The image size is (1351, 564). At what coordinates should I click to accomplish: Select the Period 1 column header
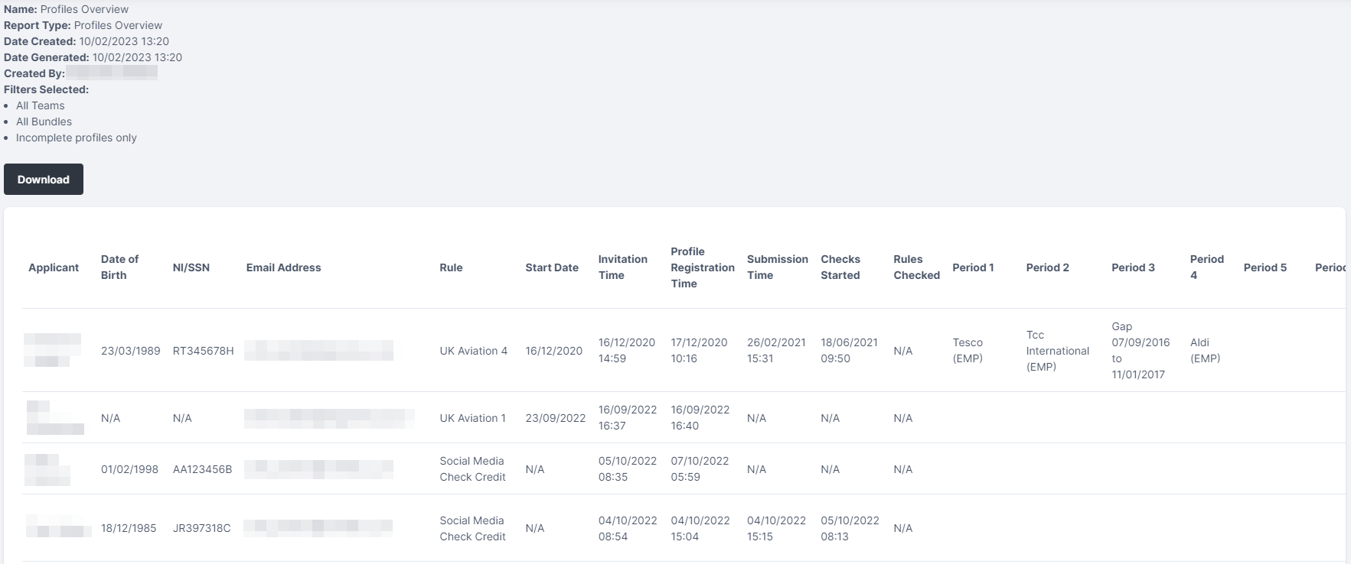tap(973, 267)
